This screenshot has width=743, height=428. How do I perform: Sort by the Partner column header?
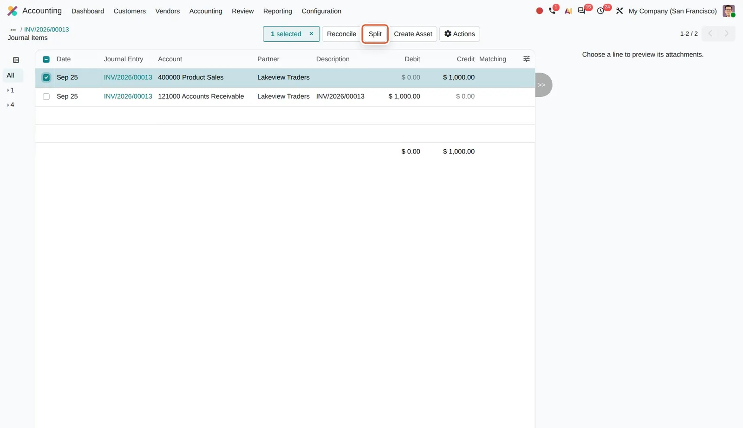click(268, 59)
